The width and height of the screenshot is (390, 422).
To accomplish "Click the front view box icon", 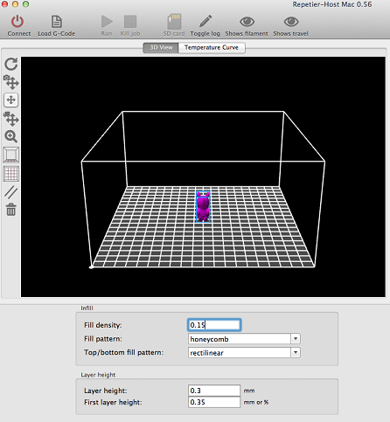I will point(11,155).
